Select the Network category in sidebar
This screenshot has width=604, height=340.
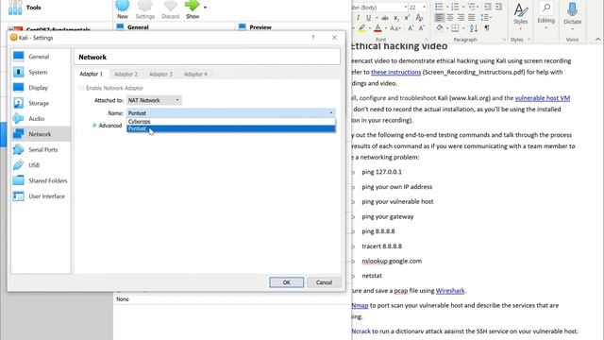[41, 134]
